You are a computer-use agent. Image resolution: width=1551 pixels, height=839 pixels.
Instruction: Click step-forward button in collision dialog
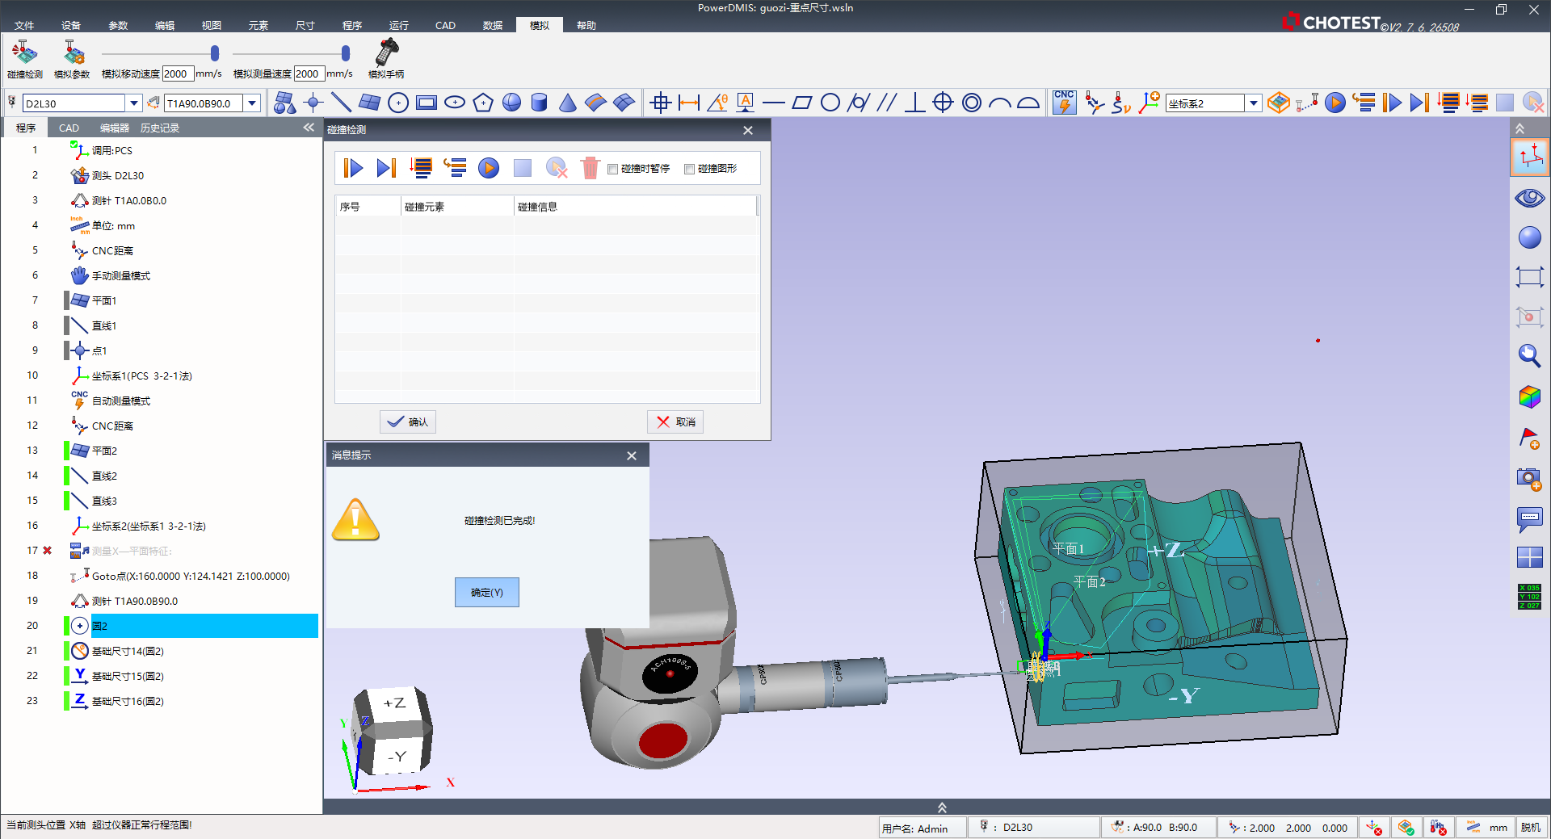(x=386, y=168)
